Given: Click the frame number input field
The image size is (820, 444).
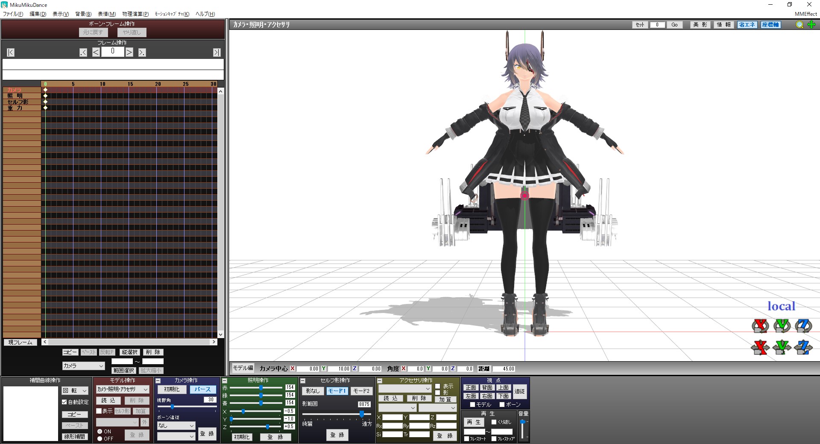Looking at the screenshot, I should 113,52.
